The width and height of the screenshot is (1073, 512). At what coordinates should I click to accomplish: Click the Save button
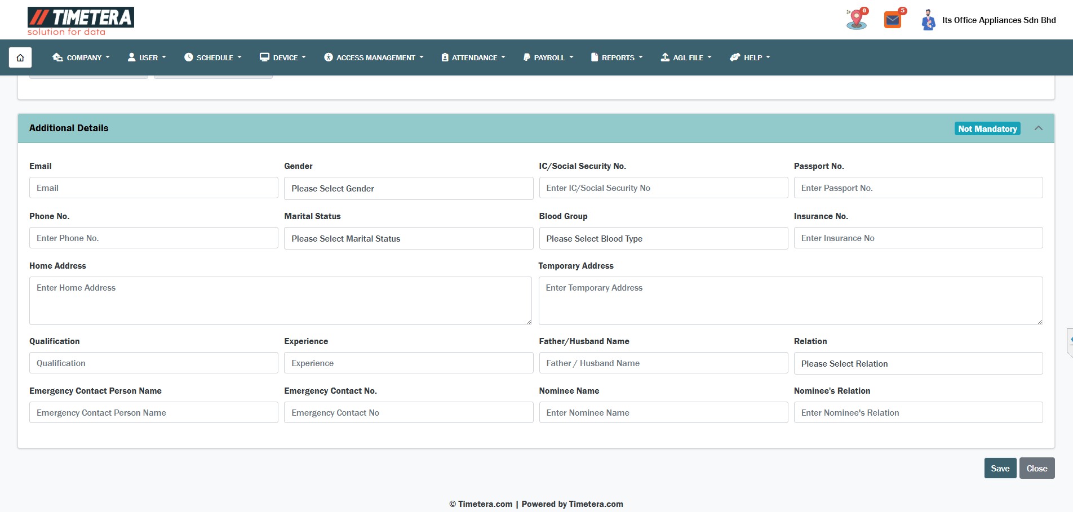pyautogui.click(x=1000, y=469)
